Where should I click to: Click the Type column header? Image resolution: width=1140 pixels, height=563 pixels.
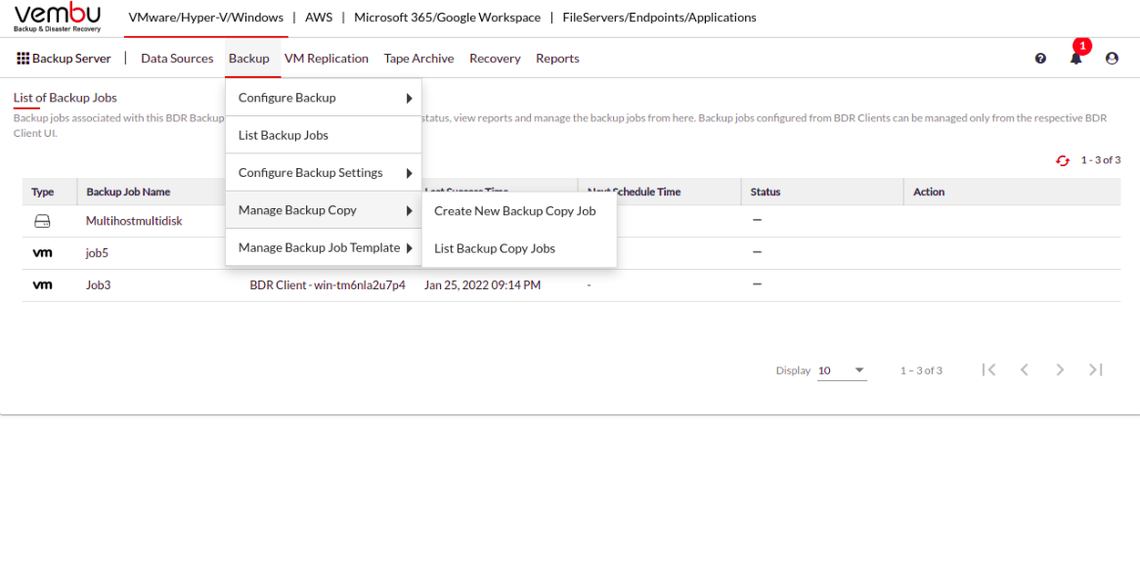[x=43, y=192]
